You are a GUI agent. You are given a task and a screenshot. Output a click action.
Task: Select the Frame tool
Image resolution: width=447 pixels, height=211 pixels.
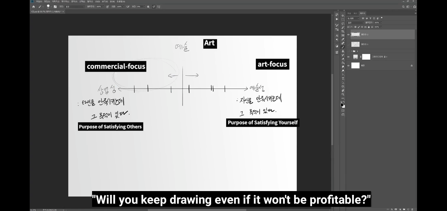coord(343,35)
